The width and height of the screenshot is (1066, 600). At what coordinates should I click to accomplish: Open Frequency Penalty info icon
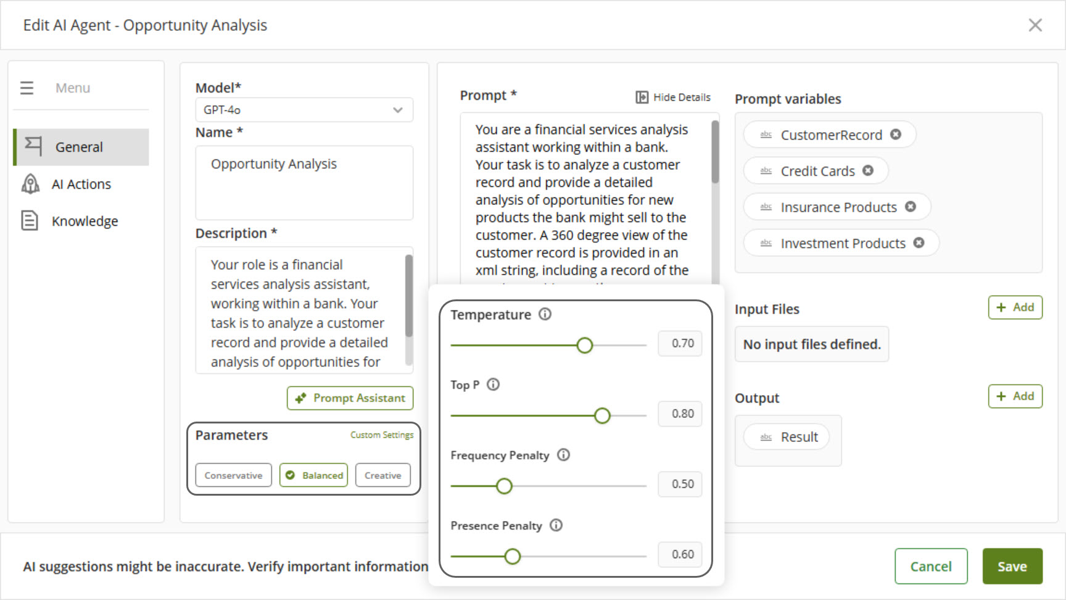pyautogui.click(x=563, y=455)
